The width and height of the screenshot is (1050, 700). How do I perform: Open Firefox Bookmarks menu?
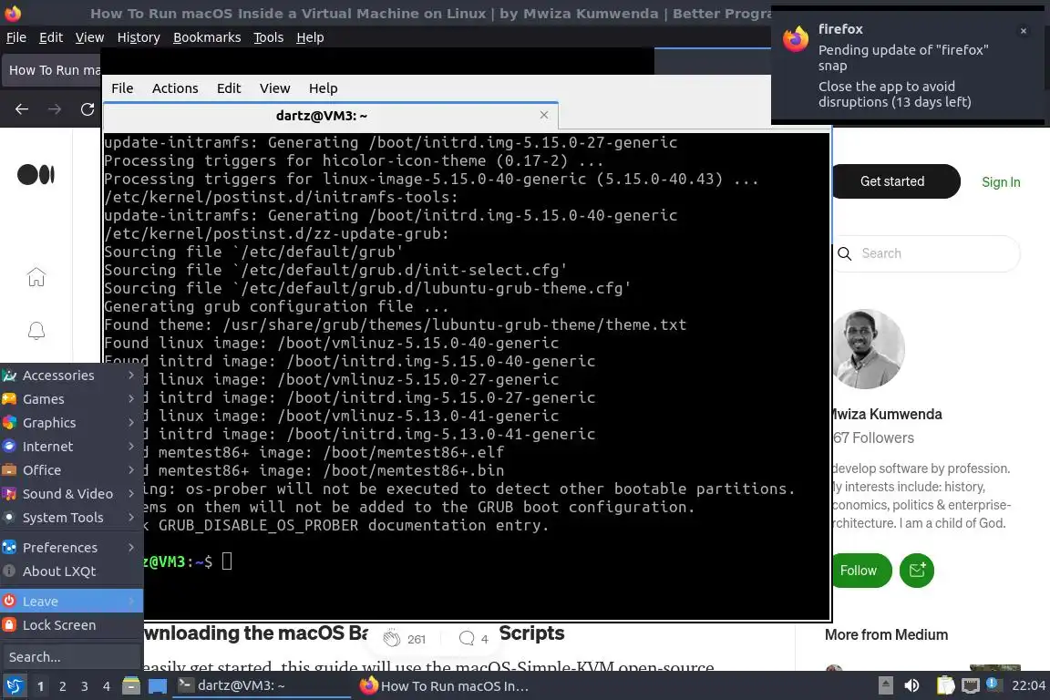[x=207, y=37]
